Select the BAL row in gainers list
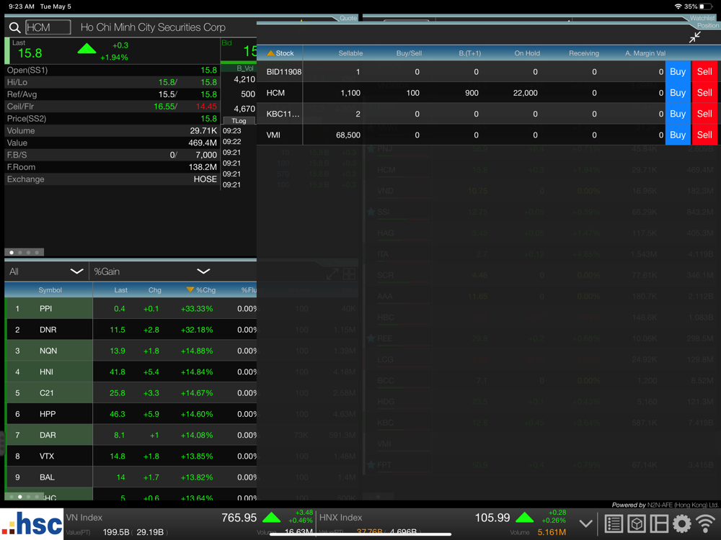Viewport: 721px width, 540px height. click(x=131, y=477)
